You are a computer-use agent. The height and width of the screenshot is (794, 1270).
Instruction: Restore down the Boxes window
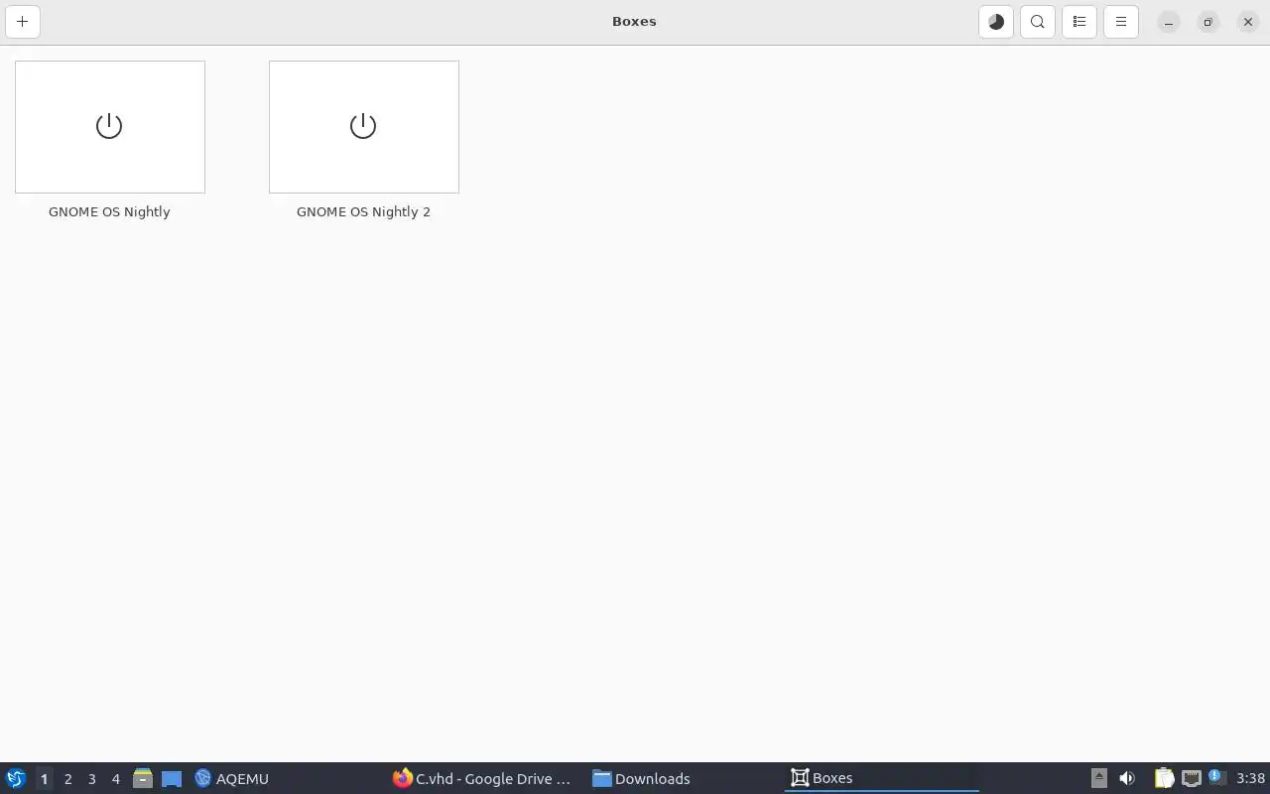(x=1208, y=22)
